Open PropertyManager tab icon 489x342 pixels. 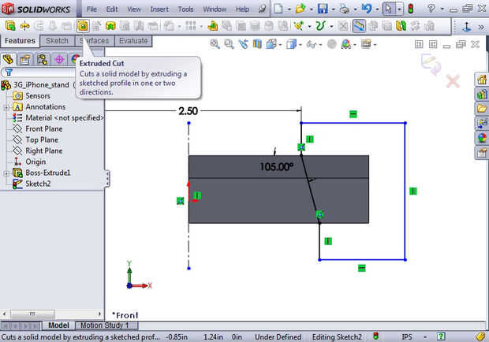[25, 59]
